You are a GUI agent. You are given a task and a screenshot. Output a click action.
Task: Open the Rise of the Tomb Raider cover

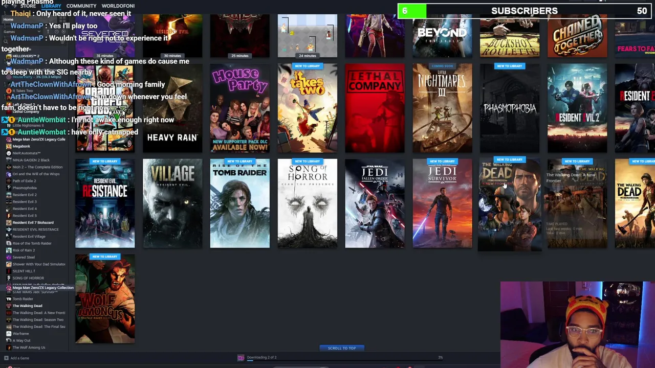tap(240, 203)
